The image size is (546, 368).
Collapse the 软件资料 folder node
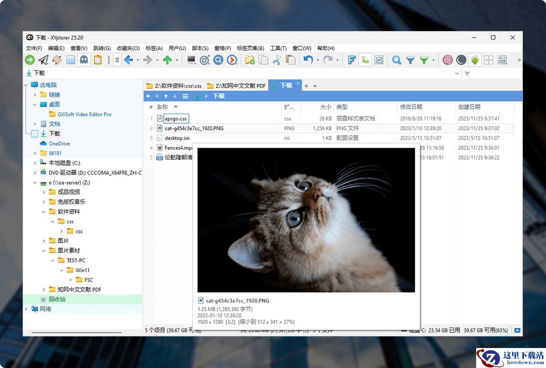[44, 211]
